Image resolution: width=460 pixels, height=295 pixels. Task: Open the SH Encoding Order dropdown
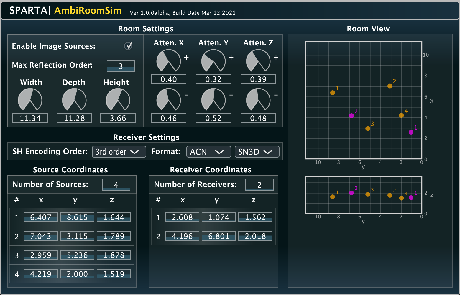[x=119, y=152]
